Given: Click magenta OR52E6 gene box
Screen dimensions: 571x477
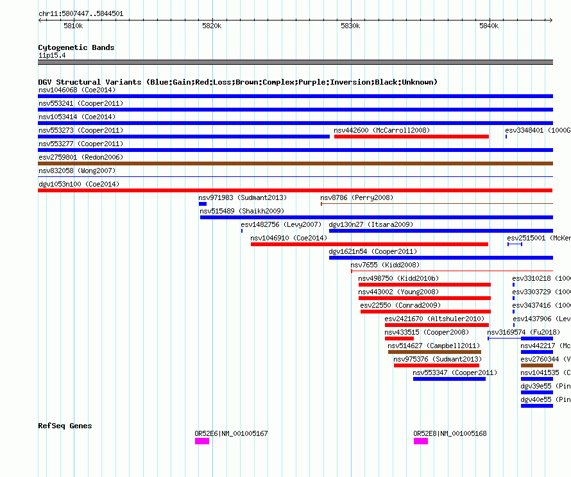Looking at the screenshot, I should pyautogui.click(x=202, y=441).
